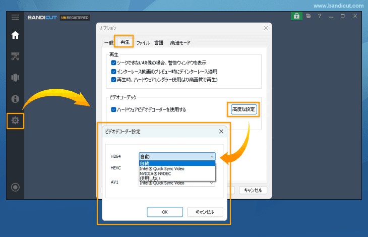The height and width of the screenshot is (237, 368).
Task: Choose 自動 in the H264 dropdown list
Action: pyautogui.click(x=177, y=163)
